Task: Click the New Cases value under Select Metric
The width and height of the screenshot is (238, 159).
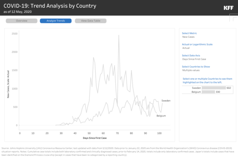Action: click(x=188, y=37)
